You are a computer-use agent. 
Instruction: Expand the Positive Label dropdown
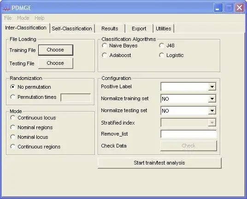click(212, 87)
